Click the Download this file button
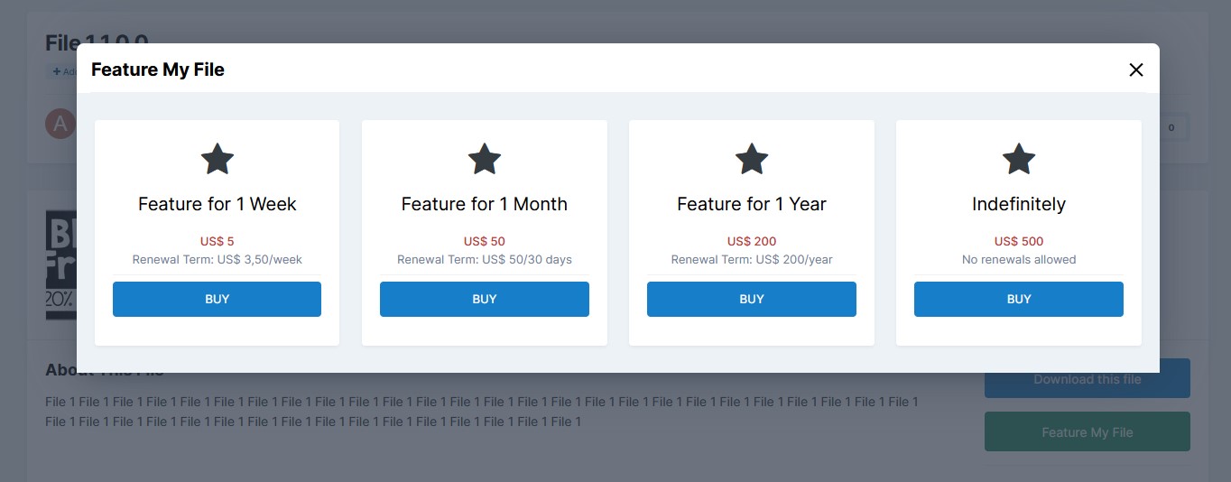 coord(1087,379)
